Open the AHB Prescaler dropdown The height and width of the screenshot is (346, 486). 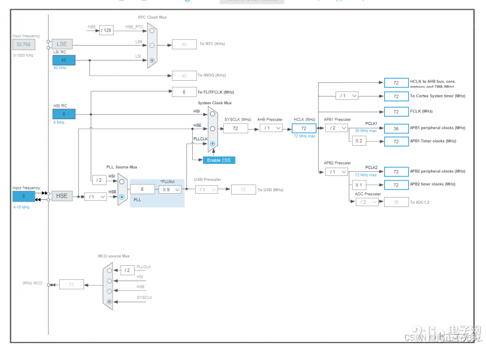(x=271, y=128)
